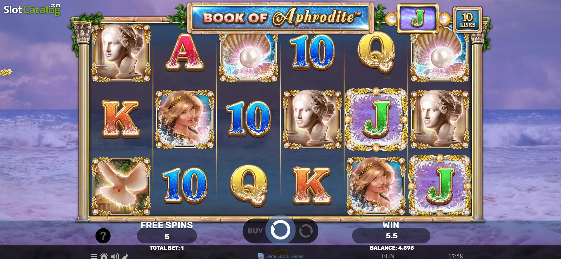Open the hamburger menu icon

[x=94, y=256]
